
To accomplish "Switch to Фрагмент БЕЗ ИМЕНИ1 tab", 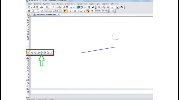I will [x=46, y=15].
